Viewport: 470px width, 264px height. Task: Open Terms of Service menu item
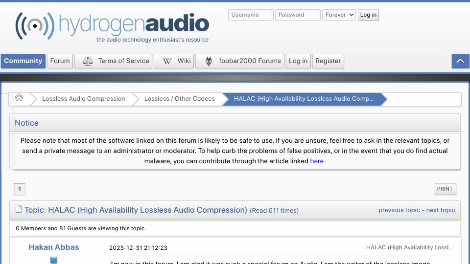113,61
